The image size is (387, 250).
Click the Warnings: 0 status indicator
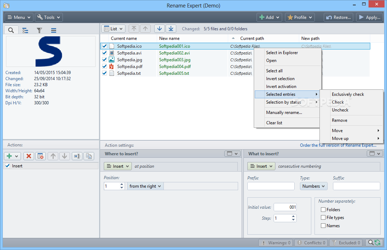(x=276, y=243)
